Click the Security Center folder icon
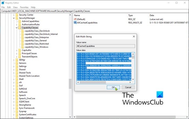This screenshot has height=119, width=189. [17, 15]
